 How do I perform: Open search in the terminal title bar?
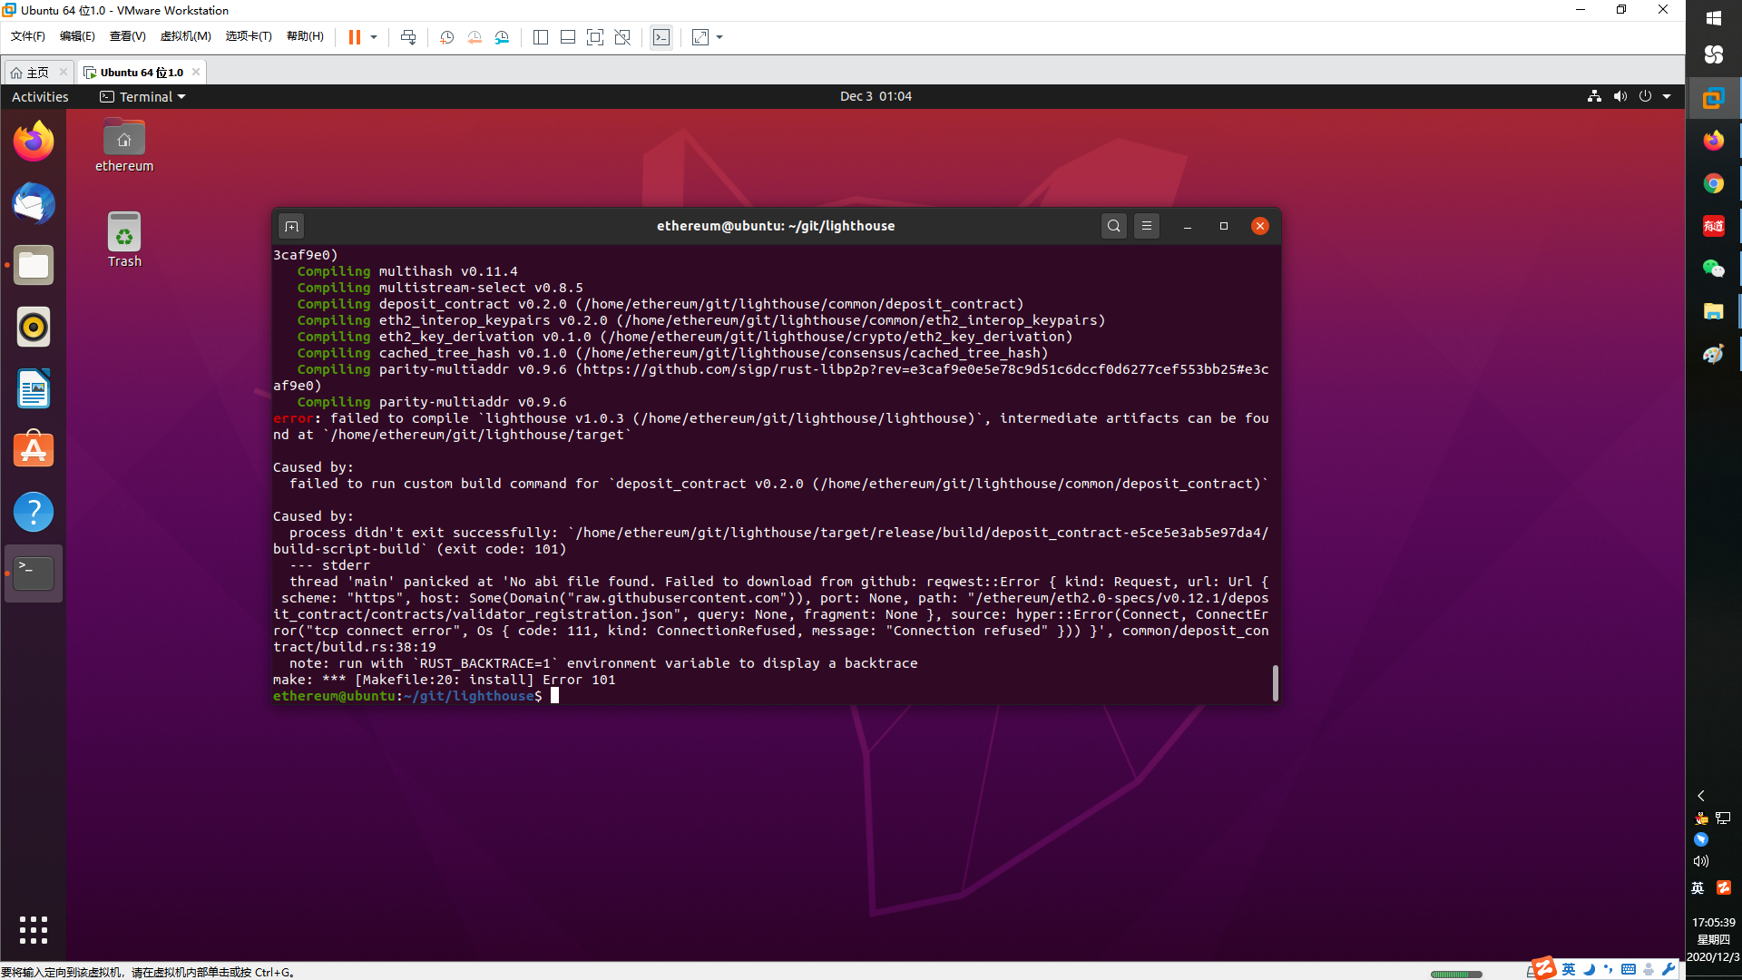point(1113,226)
